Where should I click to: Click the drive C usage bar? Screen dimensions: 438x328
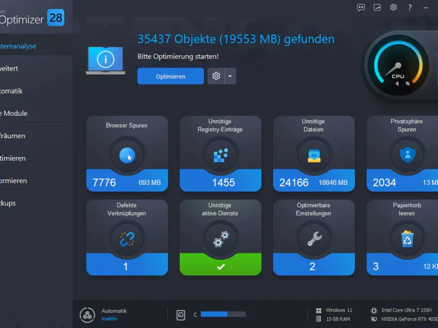(x=223, y=314)
